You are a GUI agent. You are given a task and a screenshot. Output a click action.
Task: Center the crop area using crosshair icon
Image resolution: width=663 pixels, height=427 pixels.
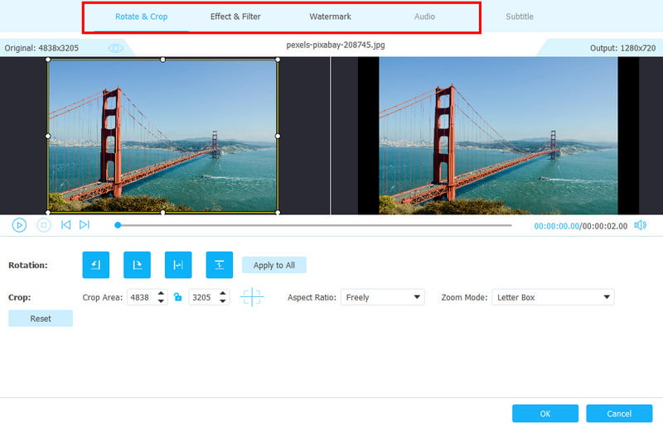[x=252, y=297]
